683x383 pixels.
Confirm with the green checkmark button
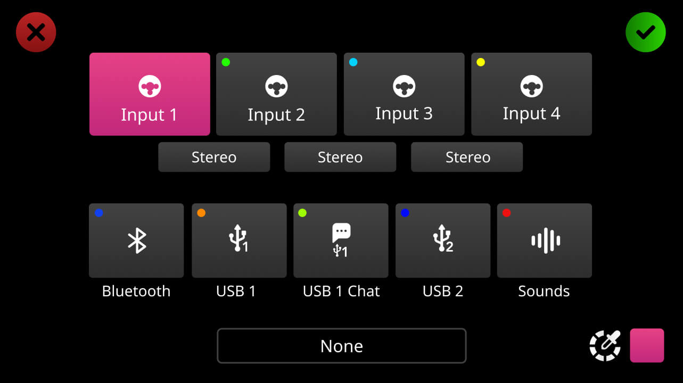pos(646,32)
